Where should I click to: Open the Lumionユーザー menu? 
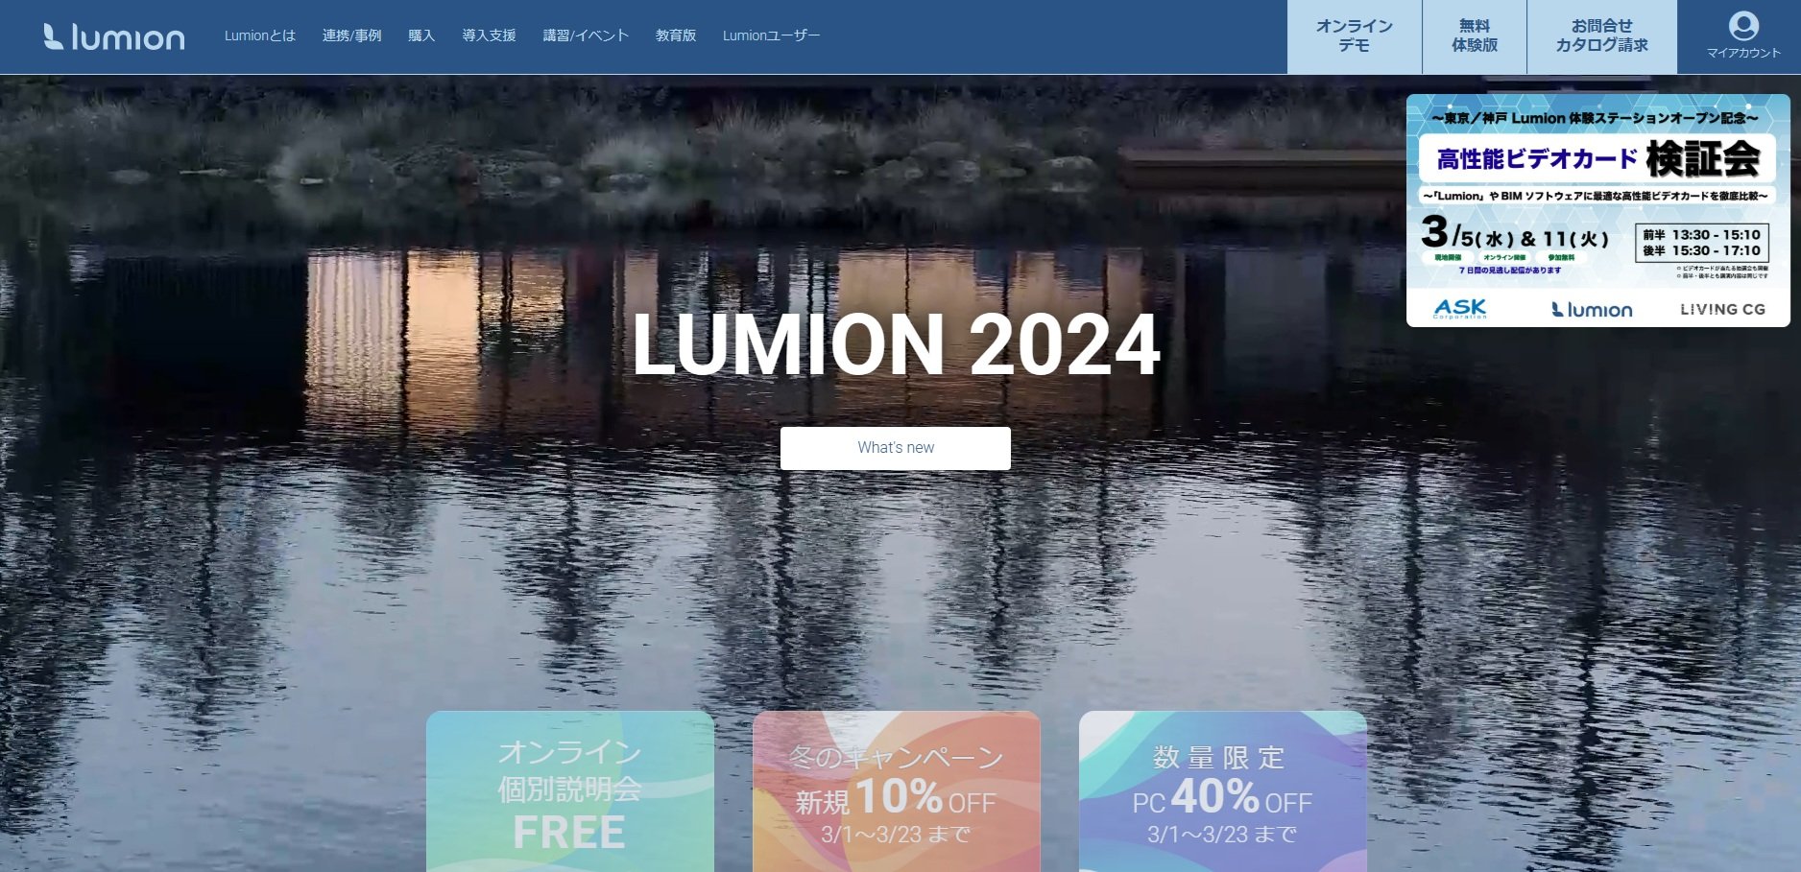point(771,35)
